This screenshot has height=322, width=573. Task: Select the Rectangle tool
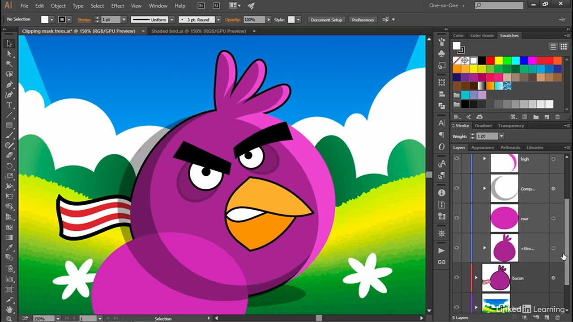point(9,125)
